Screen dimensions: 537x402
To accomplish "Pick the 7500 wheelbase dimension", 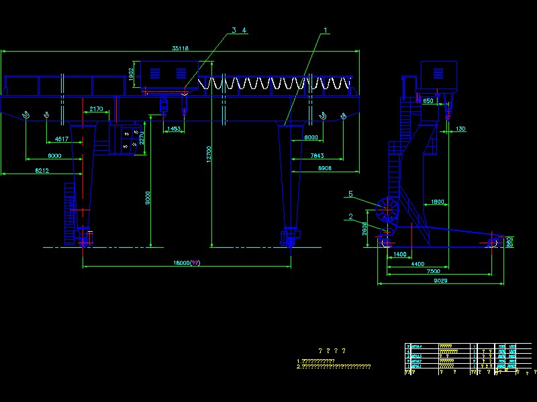I will (433, 271).
